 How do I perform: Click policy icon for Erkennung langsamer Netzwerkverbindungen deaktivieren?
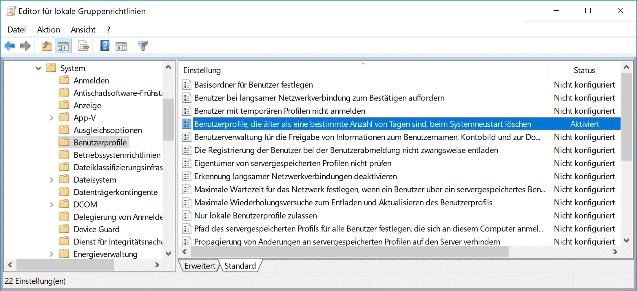(187, 176)
